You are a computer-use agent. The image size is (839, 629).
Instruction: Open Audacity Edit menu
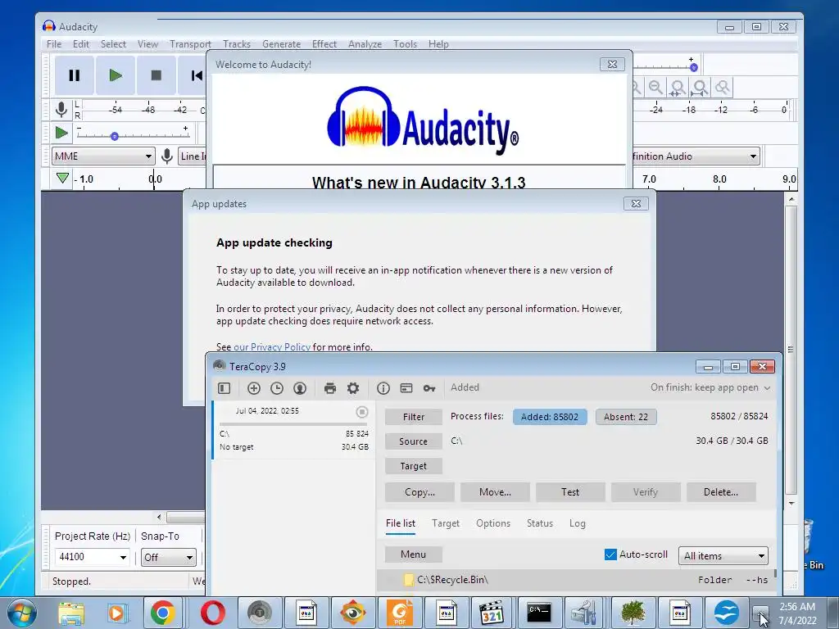click(x=81, y=44)
